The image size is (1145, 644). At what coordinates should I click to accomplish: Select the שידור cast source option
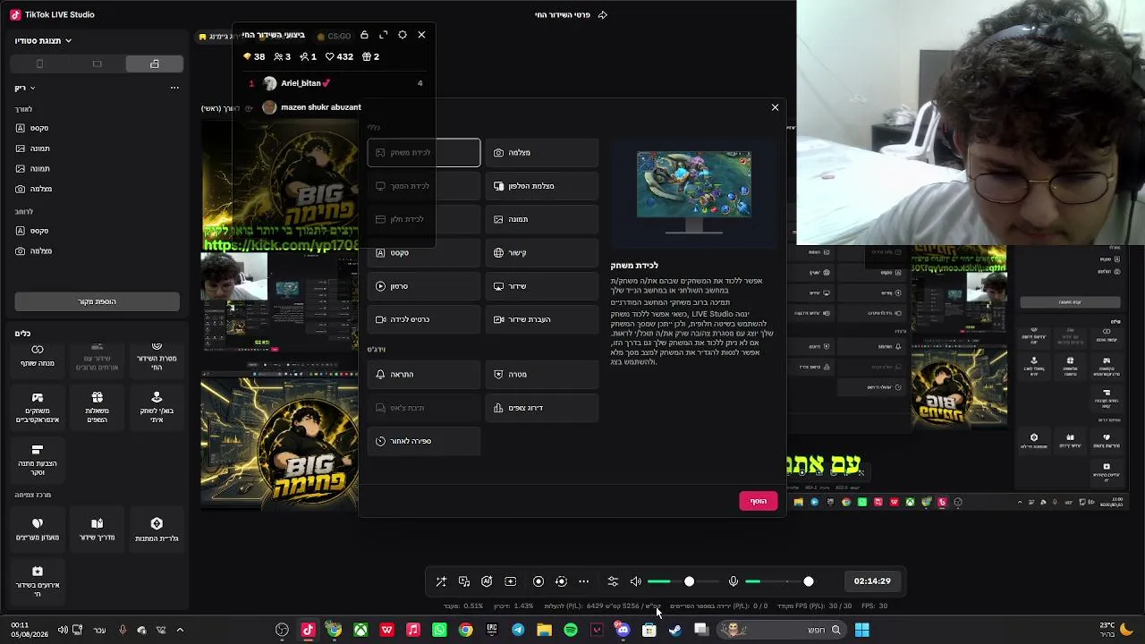(542, 286)
